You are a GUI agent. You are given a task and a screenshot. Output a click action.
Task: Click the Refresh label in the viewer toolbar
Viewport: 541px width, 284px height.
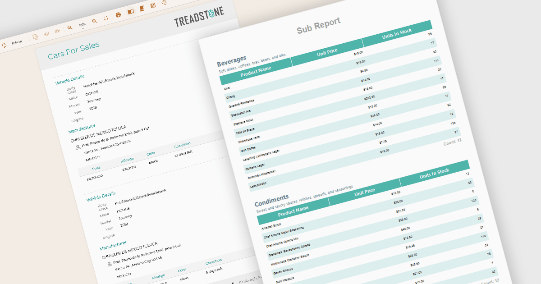pyautogui.click(x=17, y=42)
